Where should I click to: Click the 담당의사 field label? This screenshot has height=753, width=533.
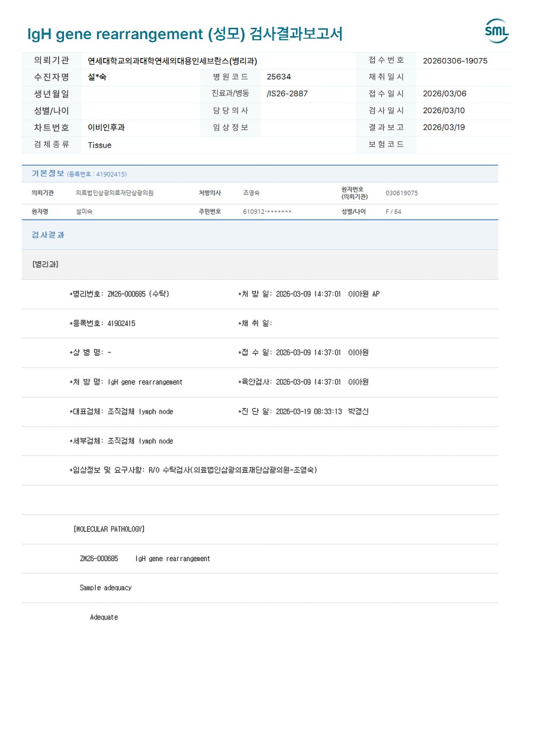230,111
